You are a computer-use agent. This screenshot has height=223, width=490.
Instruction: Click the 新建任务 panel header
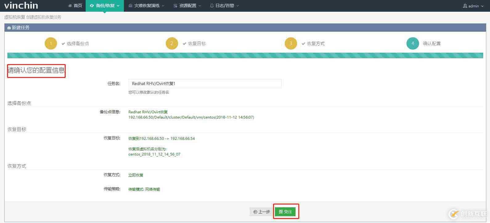(x=245, y=27)
